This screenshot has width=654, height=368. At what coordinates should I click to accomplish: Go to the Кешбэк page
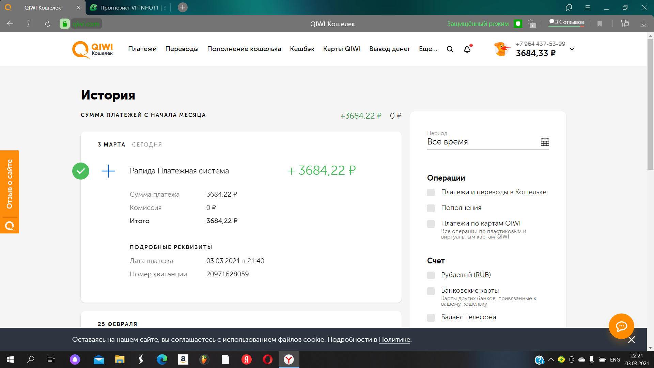pos(302,49)
